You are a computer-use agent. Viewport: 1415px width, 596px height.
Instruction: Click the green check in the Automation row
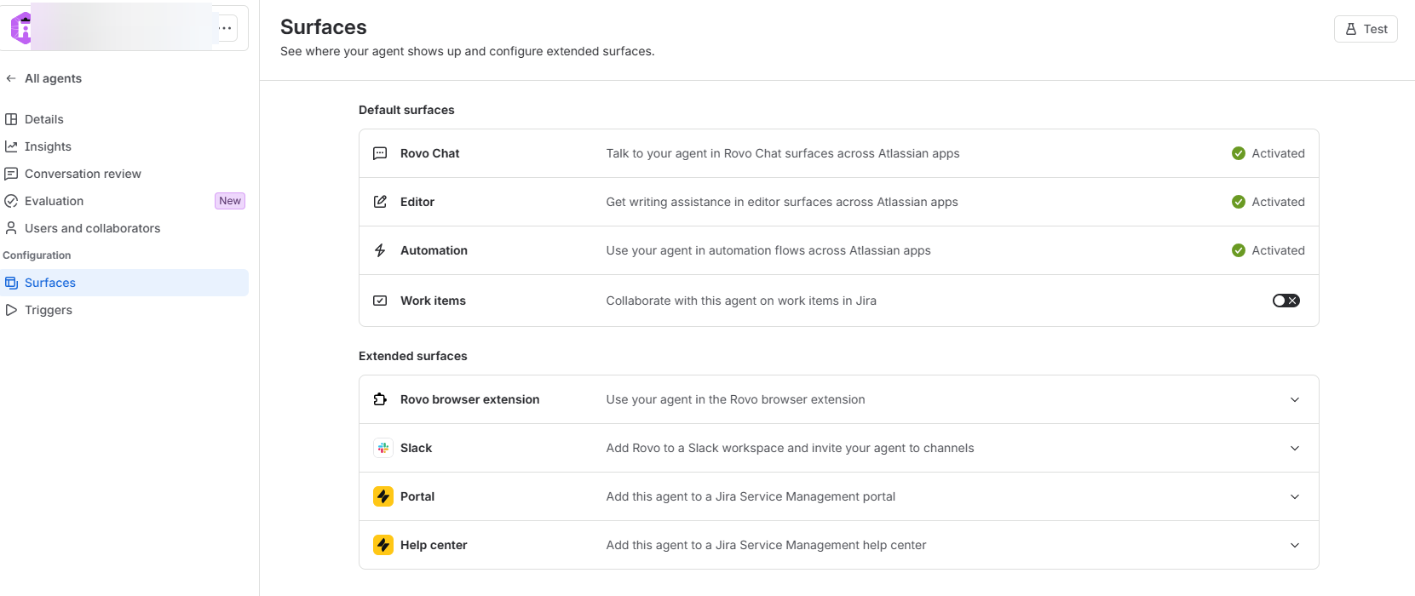(x=1239, y=250)
